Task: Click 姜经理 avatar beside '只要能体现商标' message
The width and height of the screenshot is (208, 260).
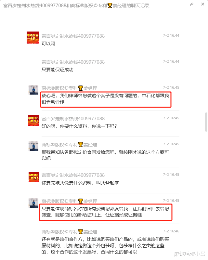Action: click(33, 203)
